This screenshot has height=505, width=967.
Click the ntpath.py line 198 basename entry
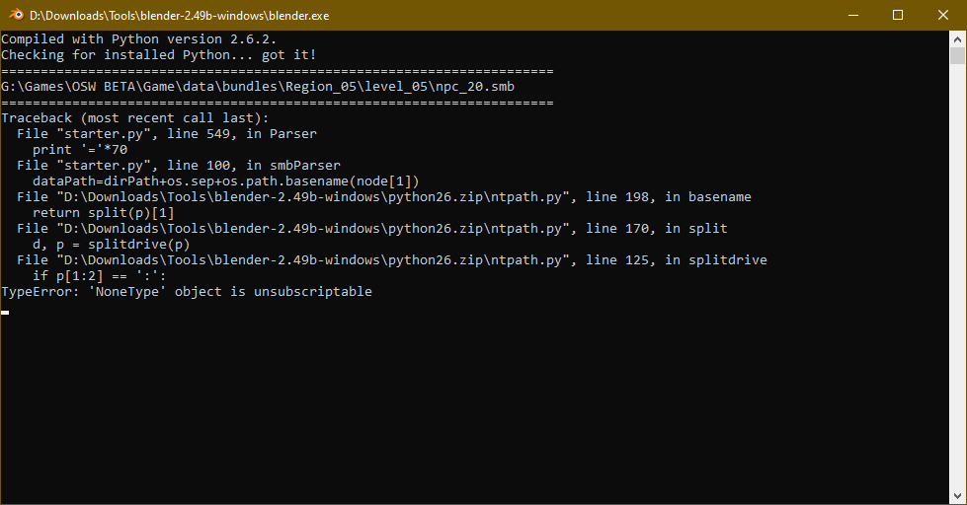point(383,197)
